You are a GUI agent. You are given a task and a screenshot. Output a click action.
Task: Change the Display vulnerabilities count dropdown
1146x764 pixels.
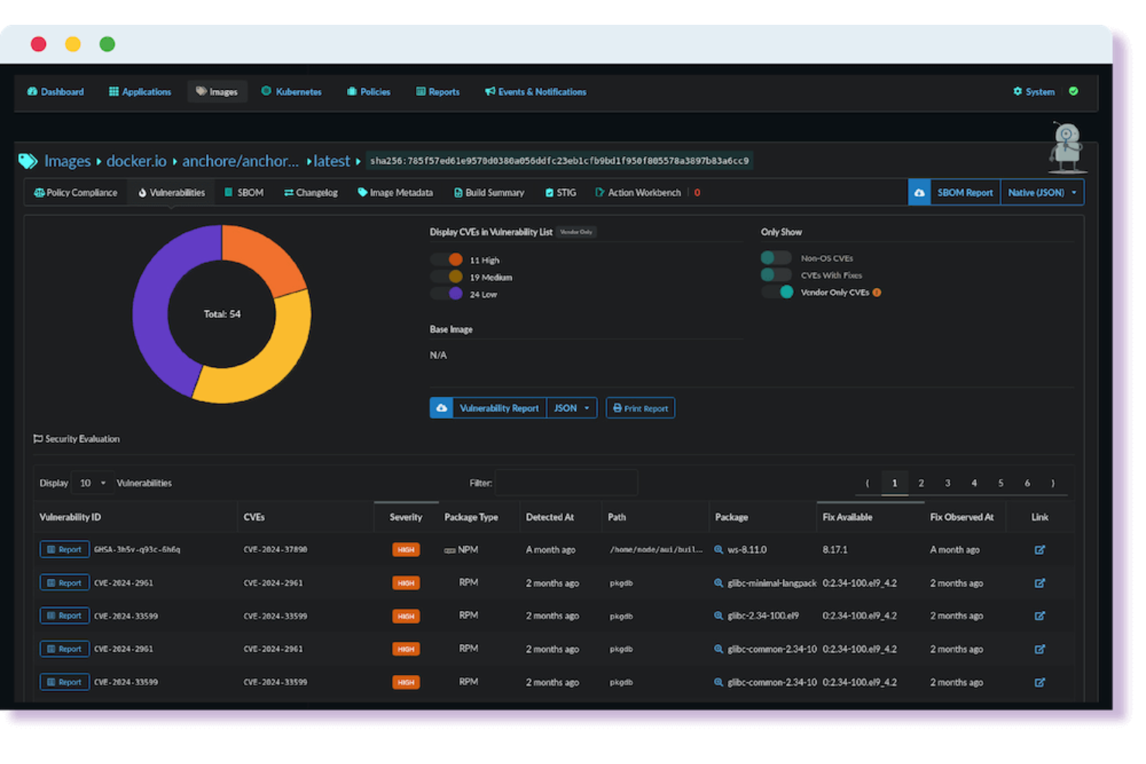91,482
